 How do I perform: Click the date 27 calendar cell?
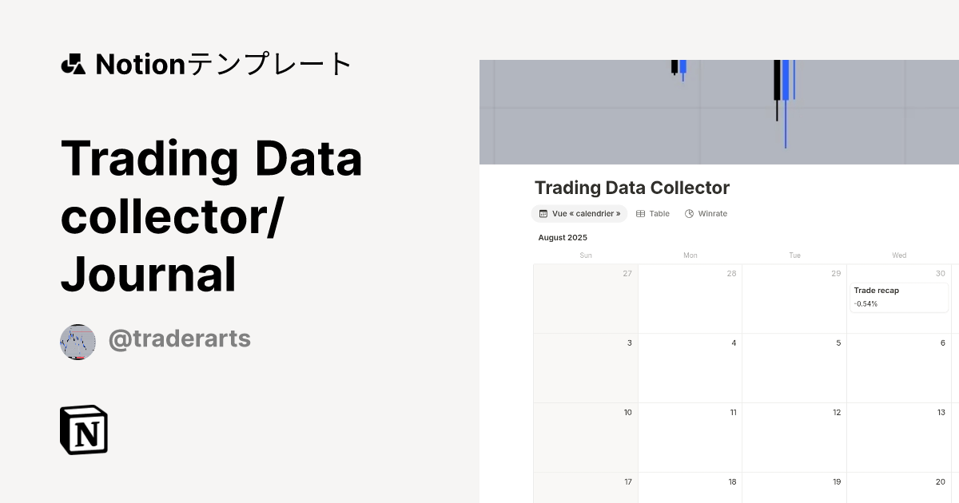[x=586, y=299]
